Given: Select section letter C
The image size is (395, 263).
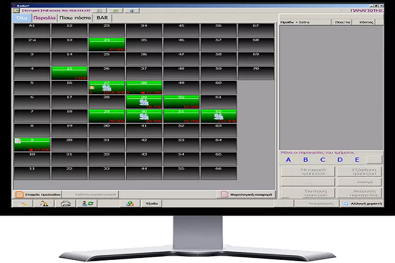Looking at the screenshot, I should [x=322, y=160].
